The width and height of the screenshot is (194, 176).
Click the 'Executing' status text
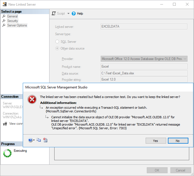coord(20,151)
